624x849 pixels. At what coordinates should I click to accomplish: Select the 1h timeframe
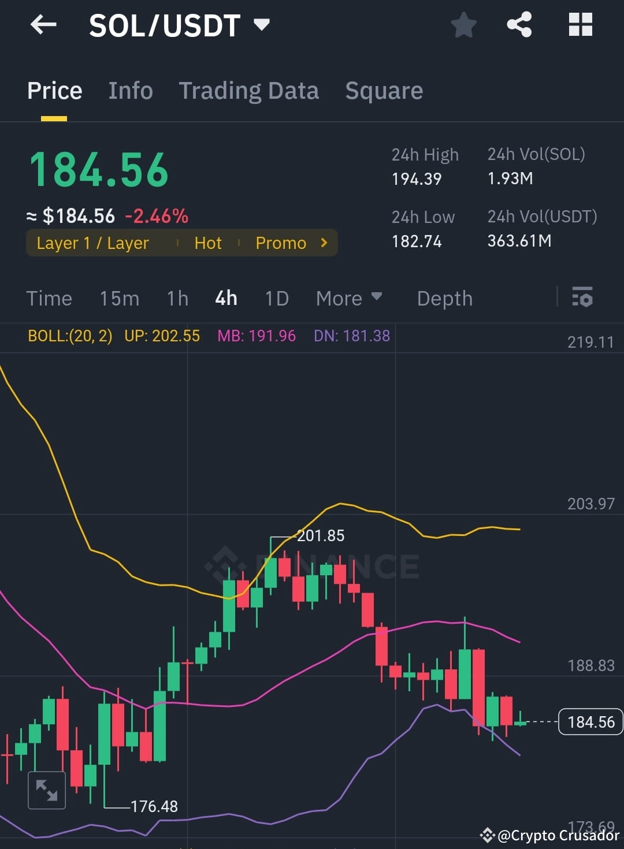177,298
